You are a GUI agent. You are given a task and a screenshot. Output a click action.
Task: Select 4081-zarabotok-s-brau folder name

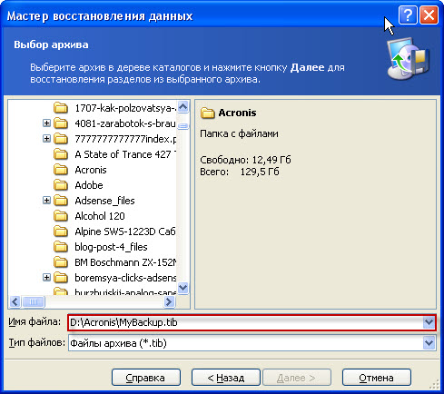click(125, 123)
